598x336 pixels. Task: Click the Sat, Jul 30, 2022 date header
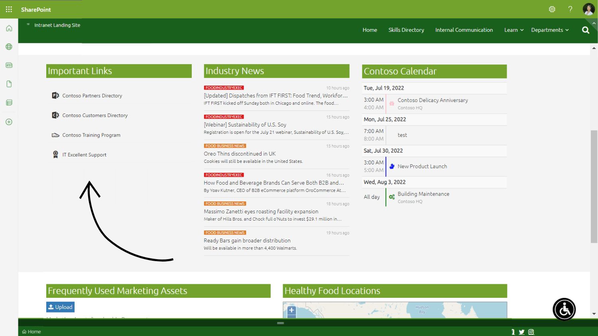point(383,150)
